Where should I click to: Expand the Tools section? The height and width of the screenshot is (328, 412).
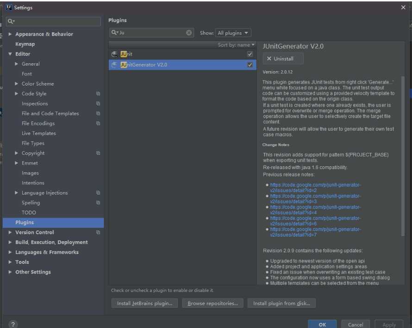click(x=10, y=262)
